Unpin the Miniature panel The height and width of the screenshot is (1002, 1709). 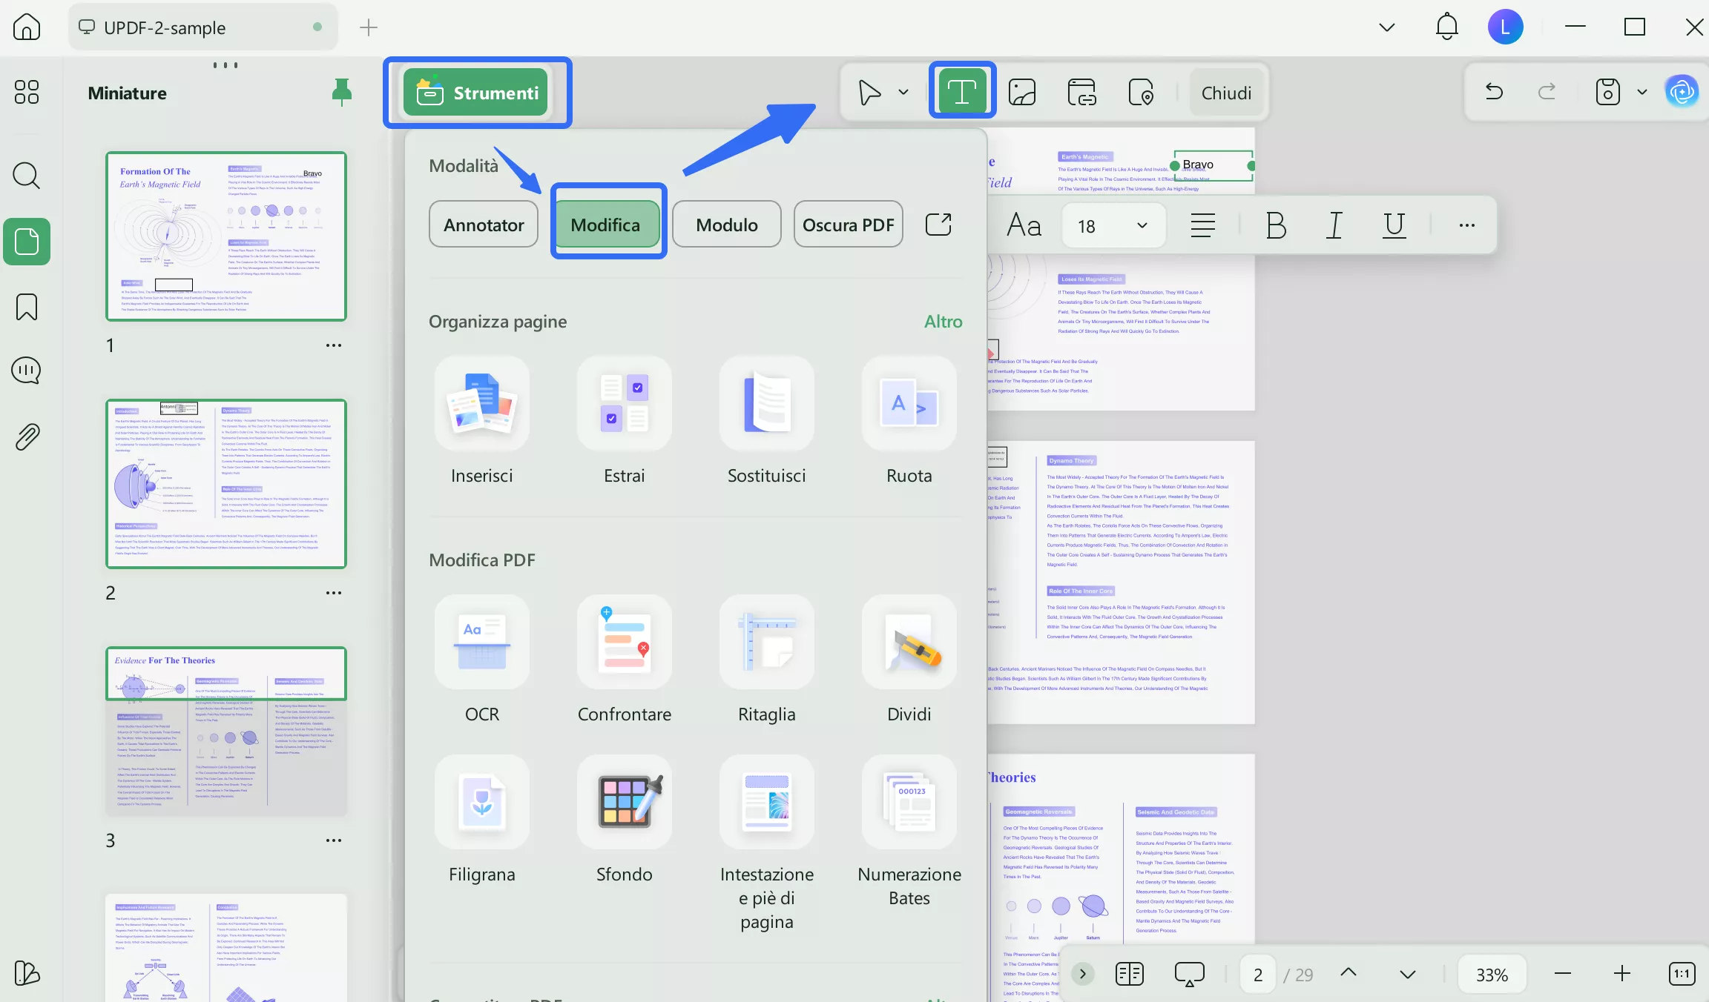point(341,92)
